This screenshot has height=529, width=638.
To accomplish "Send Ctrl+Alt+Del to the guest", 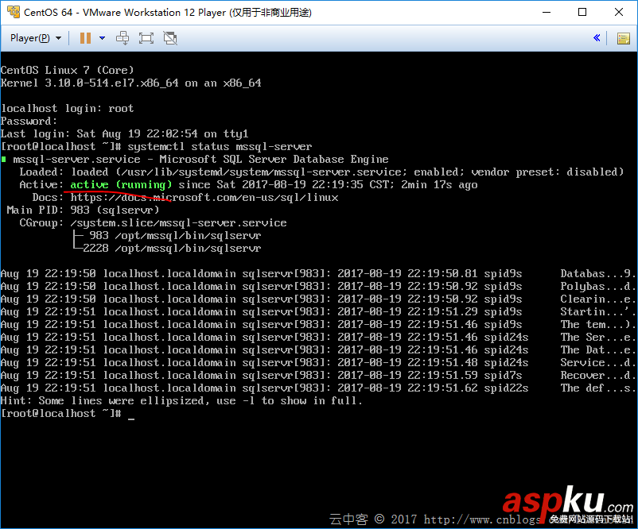I will (123, 38).
